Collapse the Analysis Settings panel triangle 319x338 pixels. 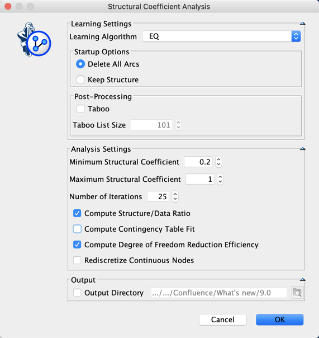coord(302,148)
